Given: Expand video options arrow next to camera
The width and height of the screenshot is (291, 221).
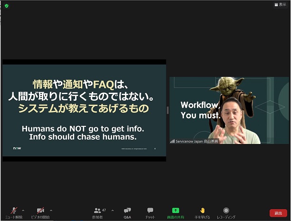Looking at the screenshot, I should coord(51,211).
